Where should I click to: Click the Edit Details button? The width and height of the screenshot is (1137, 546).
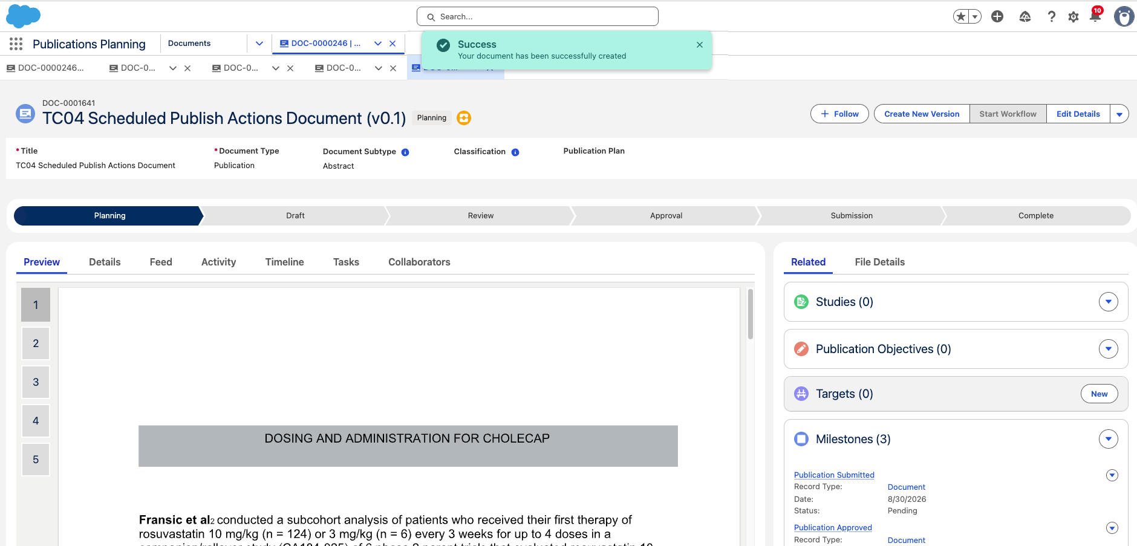click(x=1078, y=114)
